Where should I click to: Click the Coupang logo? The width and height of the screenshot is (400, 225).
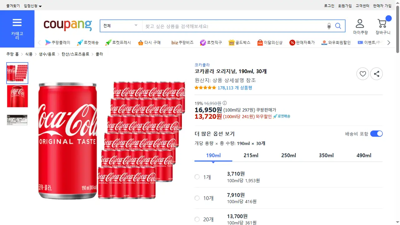(68, 25)
